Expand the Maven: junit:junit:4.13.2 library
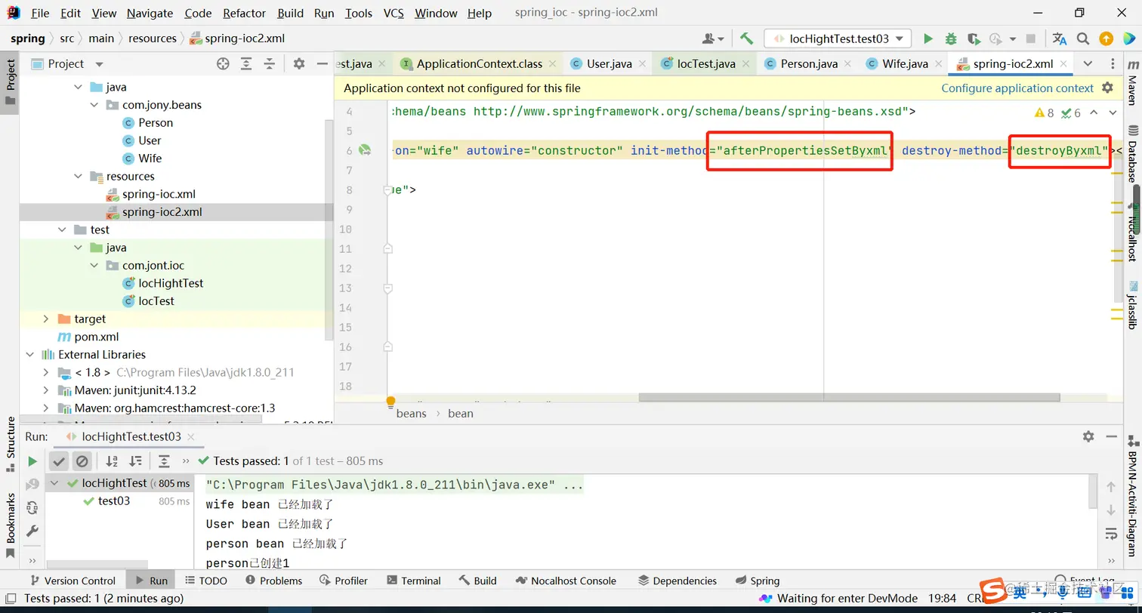 tap(45, 390)
